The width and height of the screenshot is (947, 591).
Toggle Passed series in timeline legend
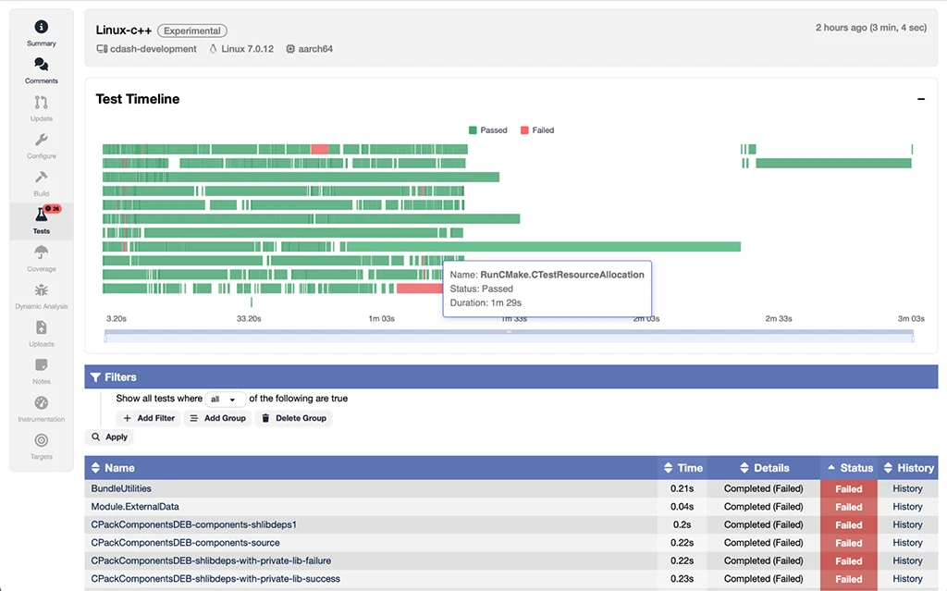(488, 129)
